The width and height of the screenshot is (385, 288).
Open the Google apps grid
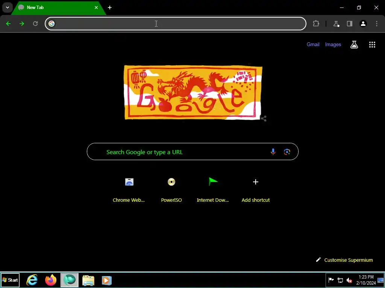[x=372, y=44]
